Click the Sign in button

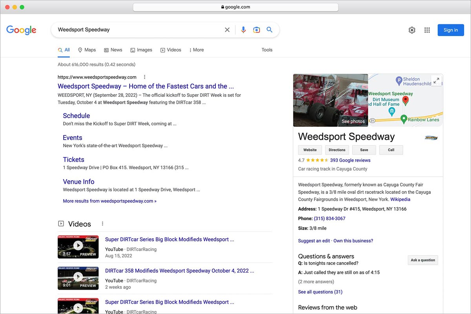pos(451,30)
